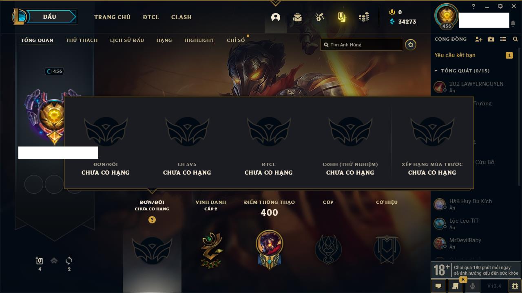This screenshot has width=522, height=293.
Task: Open the chat bubble icon
Action: click(438, 286)
